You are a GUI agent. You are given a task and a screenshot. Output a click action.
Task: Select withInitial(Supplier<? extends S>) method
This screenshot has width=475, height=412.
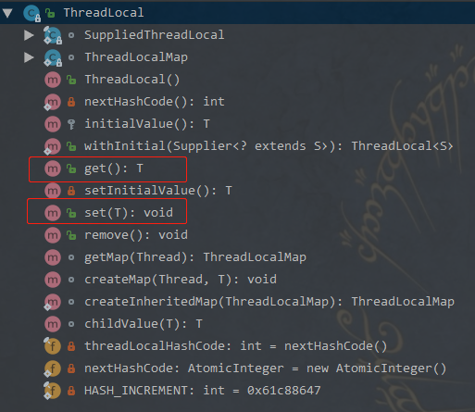tap(269, 146)
